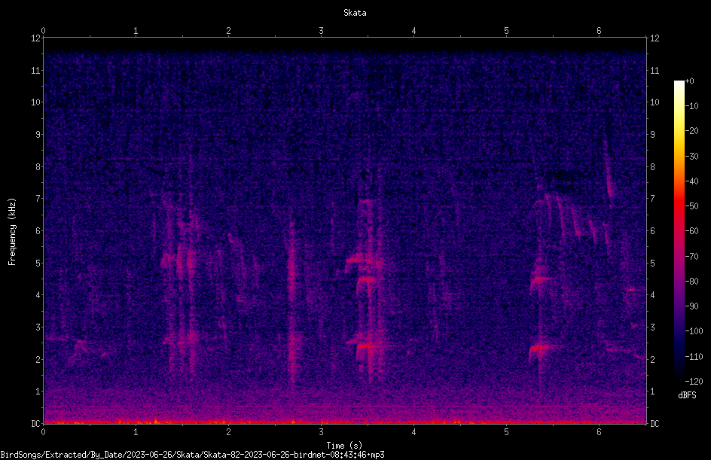Click the "Time (s)" axis label
The width and height of the screenshot is (711, 460).
point(344,446)
